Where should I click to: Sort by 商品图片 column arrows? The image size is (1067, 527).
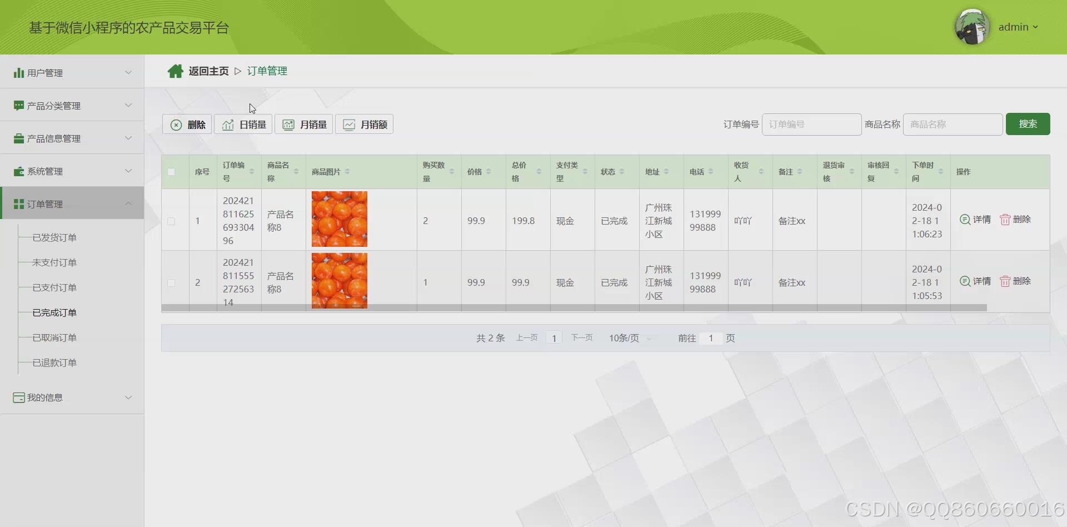[347, 172]
